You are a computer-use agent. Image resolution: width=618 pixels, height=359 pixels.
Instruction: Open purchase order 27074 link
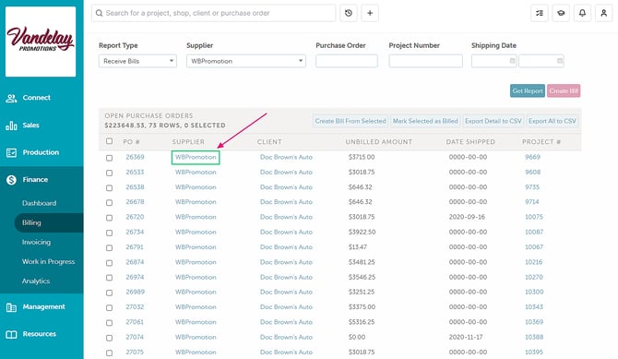click(135, 337)
